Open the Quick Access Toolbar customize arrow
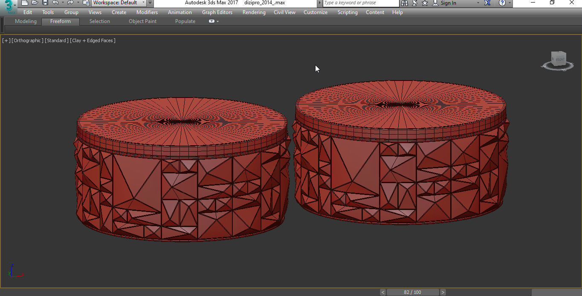The image size is (582, 296). [150, 3]
